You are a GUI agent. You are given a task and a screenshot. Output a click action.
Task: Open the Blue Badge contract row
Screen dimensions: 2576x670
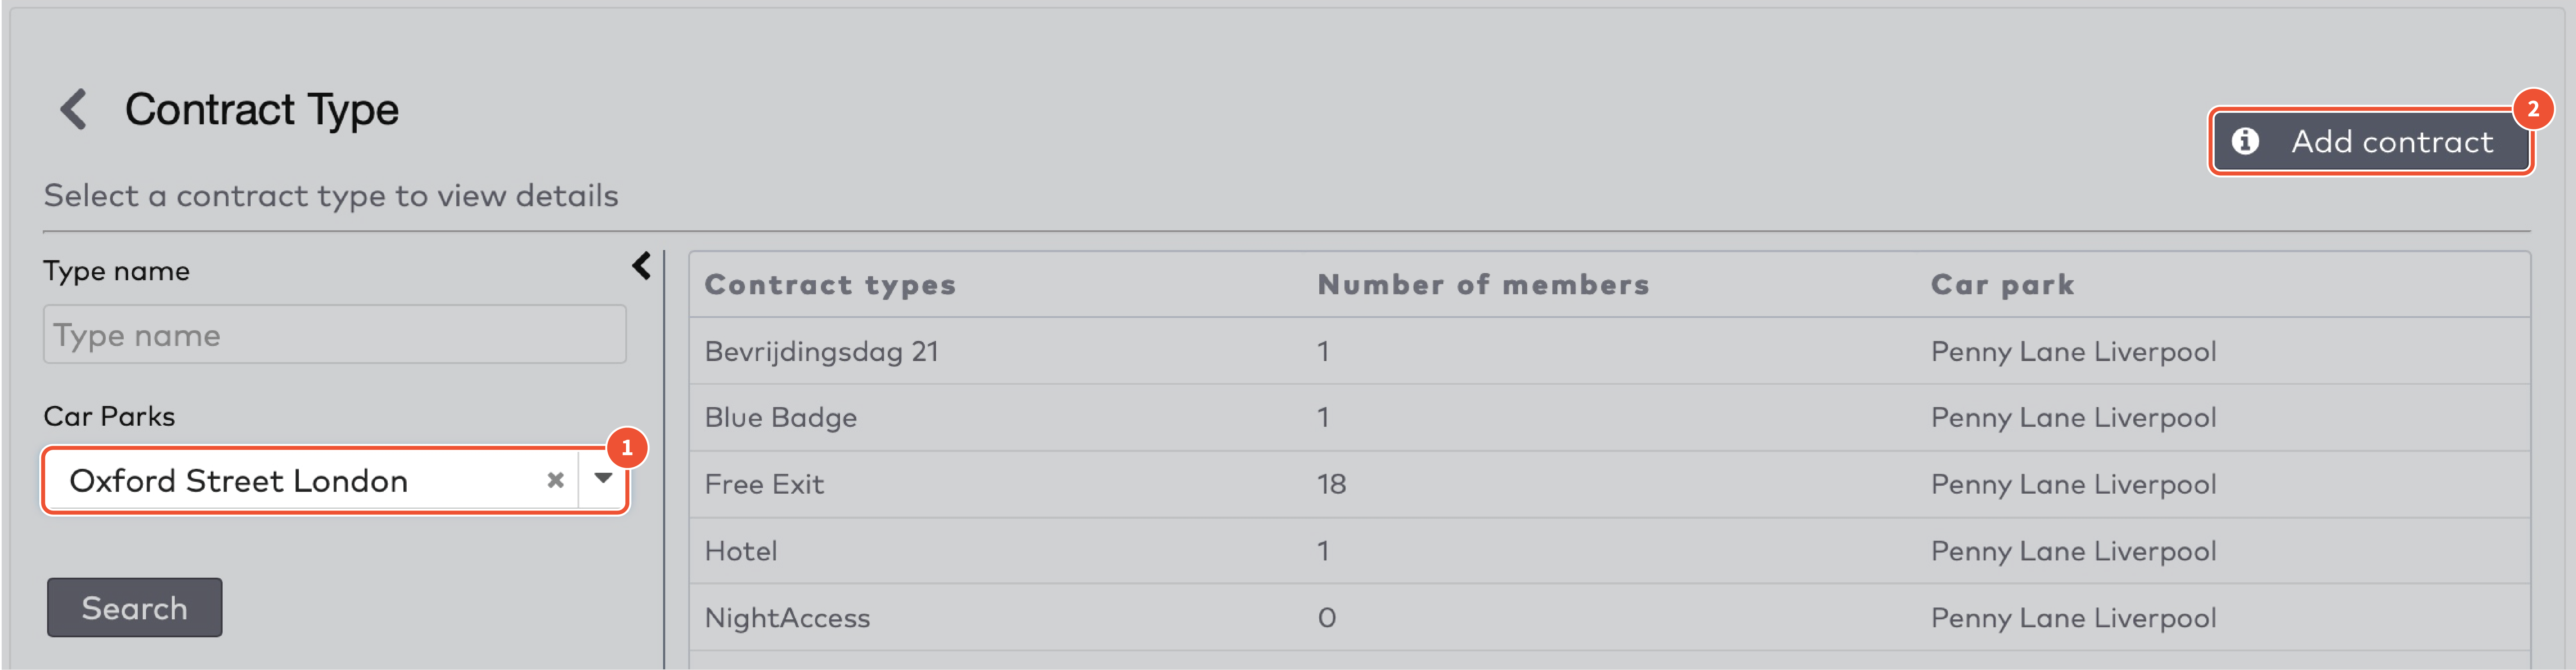click(780, 417)
